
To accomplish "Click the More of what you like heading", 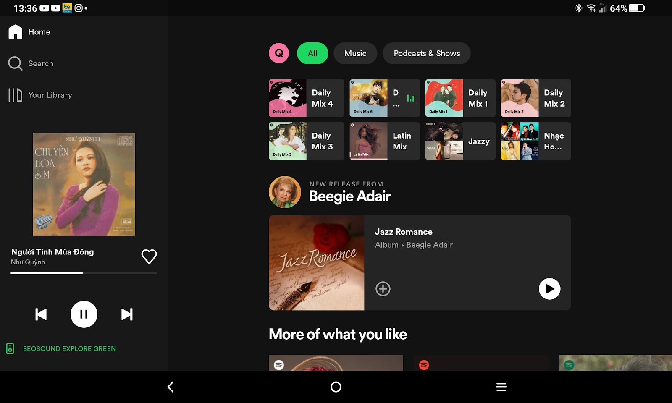I will (338, 334).
